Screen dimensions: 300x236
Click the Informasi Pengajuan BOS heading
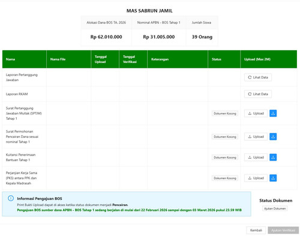pyautogui.click(x=40, y=199)
